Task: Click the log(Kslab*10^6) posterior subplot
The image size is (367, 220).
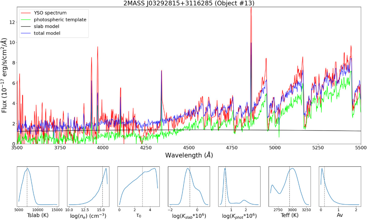Action: coord(189,186)
